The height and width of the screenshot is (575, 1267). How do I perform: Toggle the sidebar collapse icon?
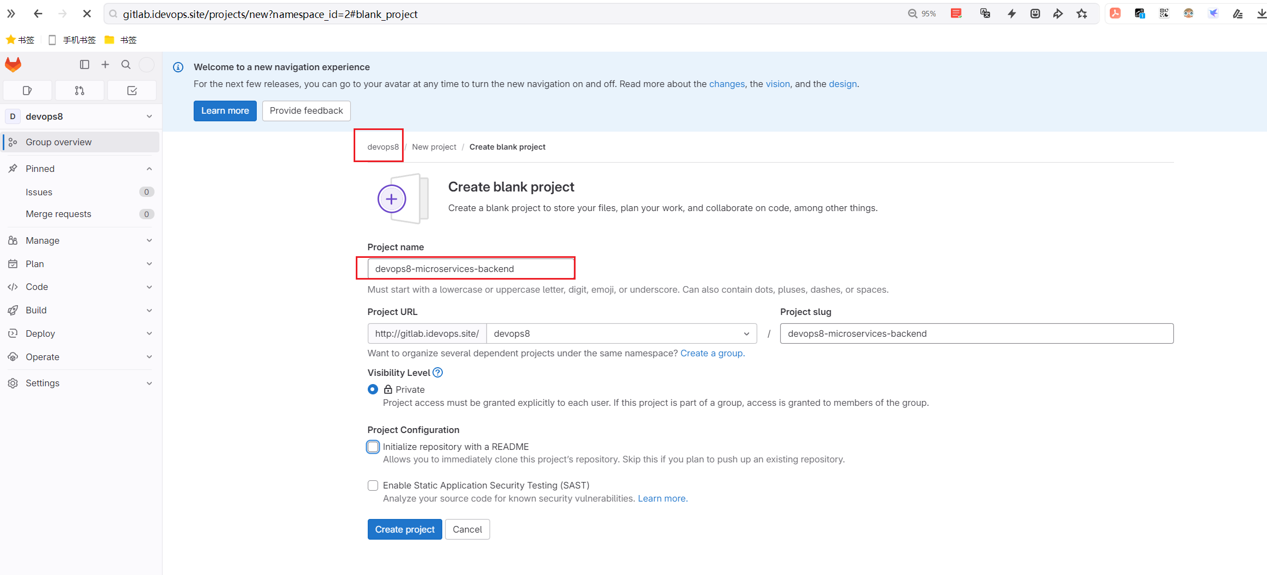click(84, 65)
